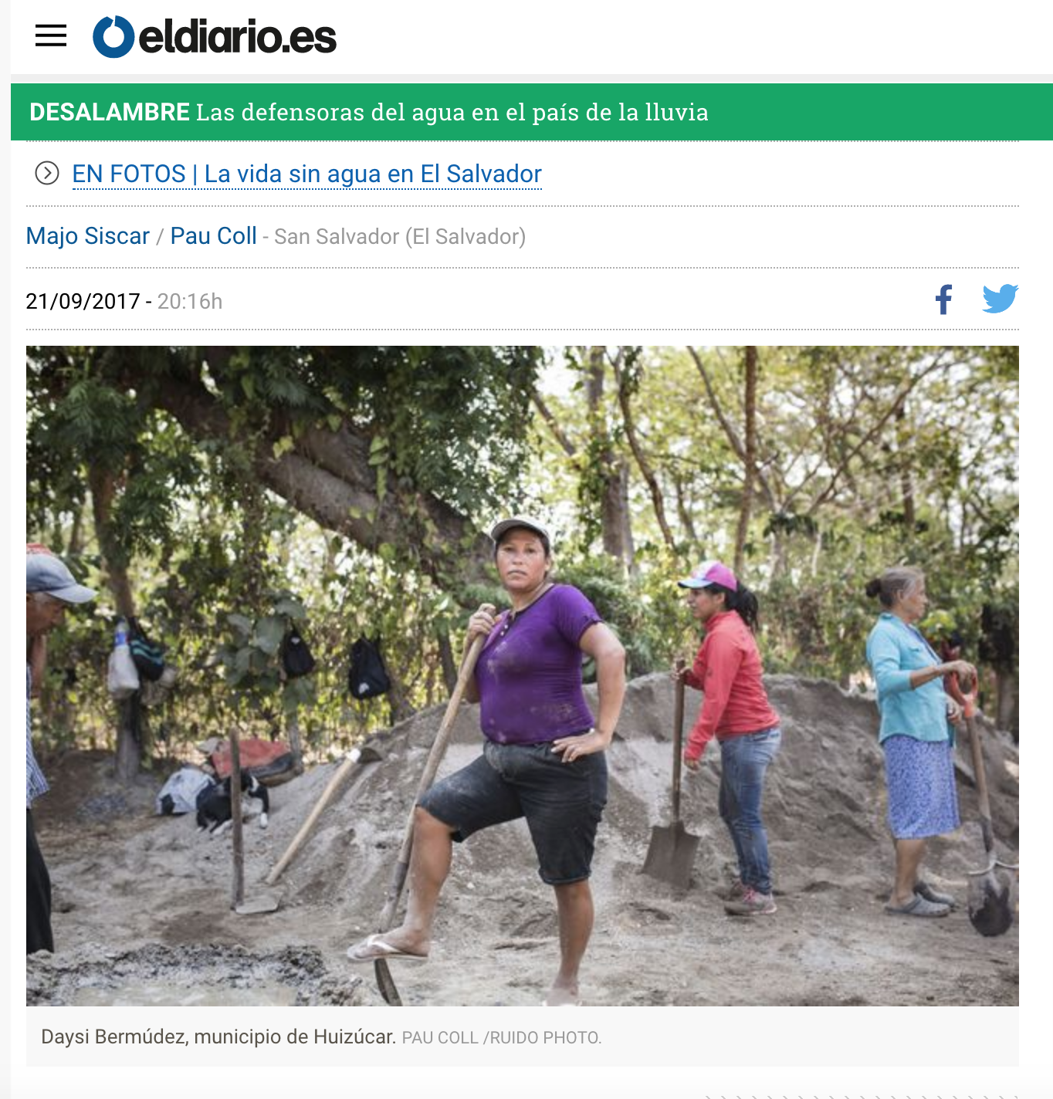The height and width of the screenshot is (1099, 1053).
Task: Open DESALAMBRE section label
Action: (x=110, y=112)
